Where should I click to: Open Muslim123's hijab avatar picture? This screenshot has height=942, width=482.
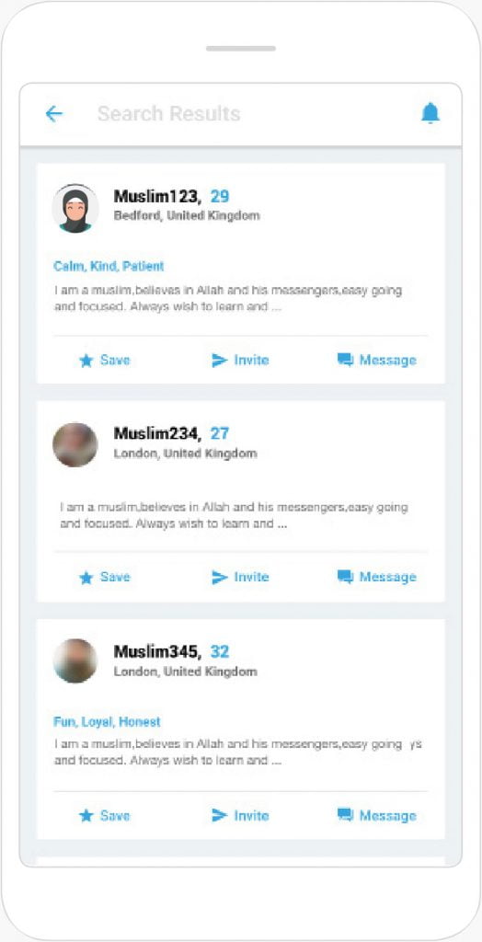(75, 209)
